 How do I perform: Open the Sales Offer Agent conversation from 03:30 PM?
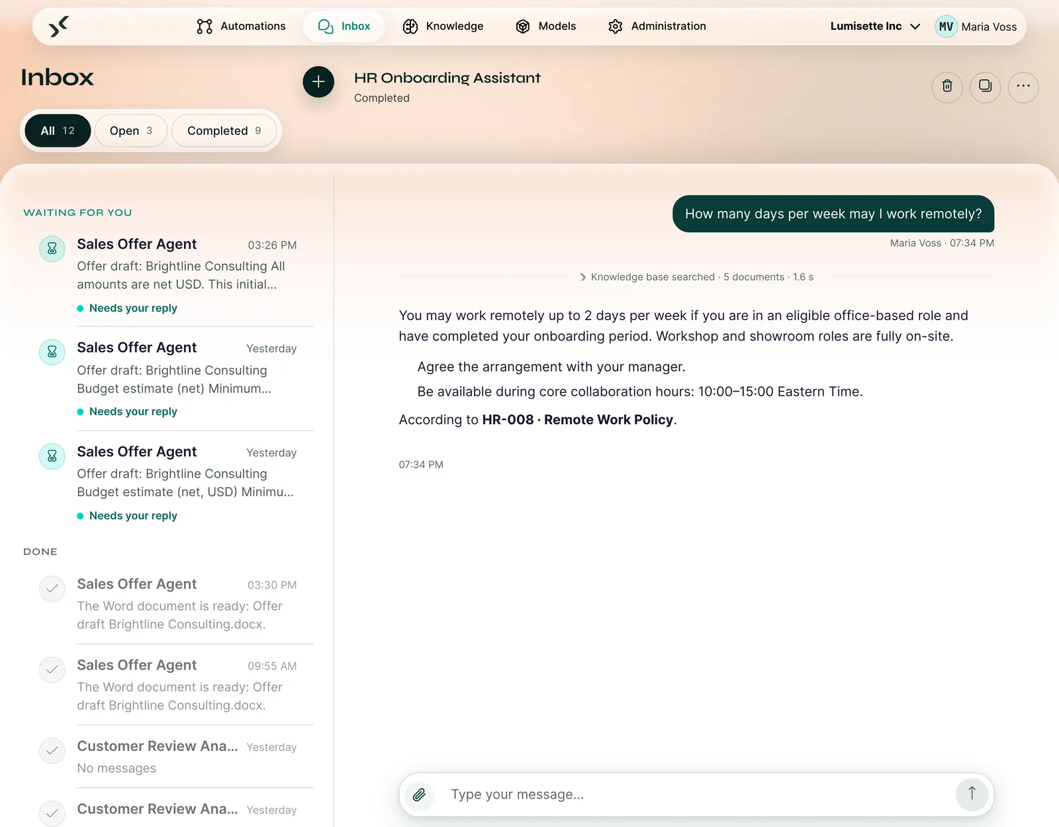176,603
